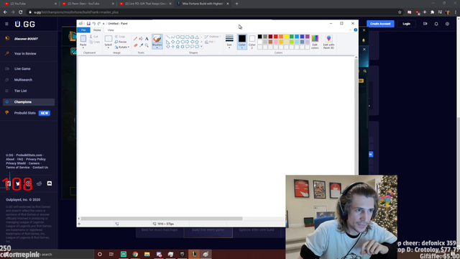
Task: Click Resize in Paint Image group
Action: (x=121, y=42)
